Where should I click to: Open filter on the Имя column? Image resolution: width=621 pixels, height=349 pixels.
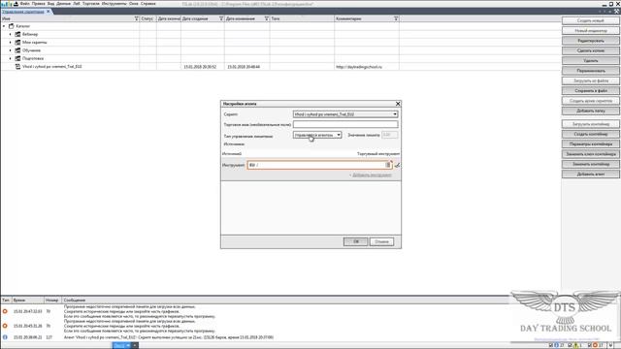point(136,18)
